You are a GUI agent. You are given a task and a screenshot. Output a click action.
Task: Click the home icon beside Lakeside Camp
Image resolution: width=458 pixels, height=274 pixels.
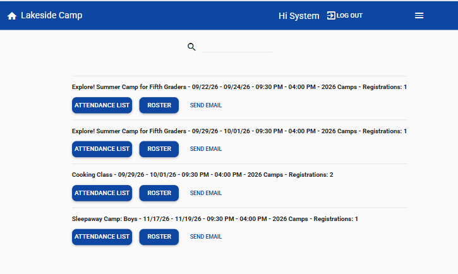pyautogui.click(x=12, y=16)
